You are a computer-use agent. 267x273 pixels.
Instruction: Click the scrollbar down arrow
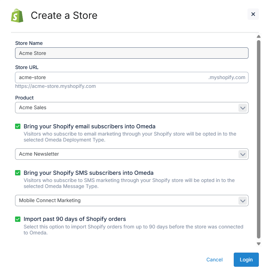pyautogui.click(x=259, y=244)
